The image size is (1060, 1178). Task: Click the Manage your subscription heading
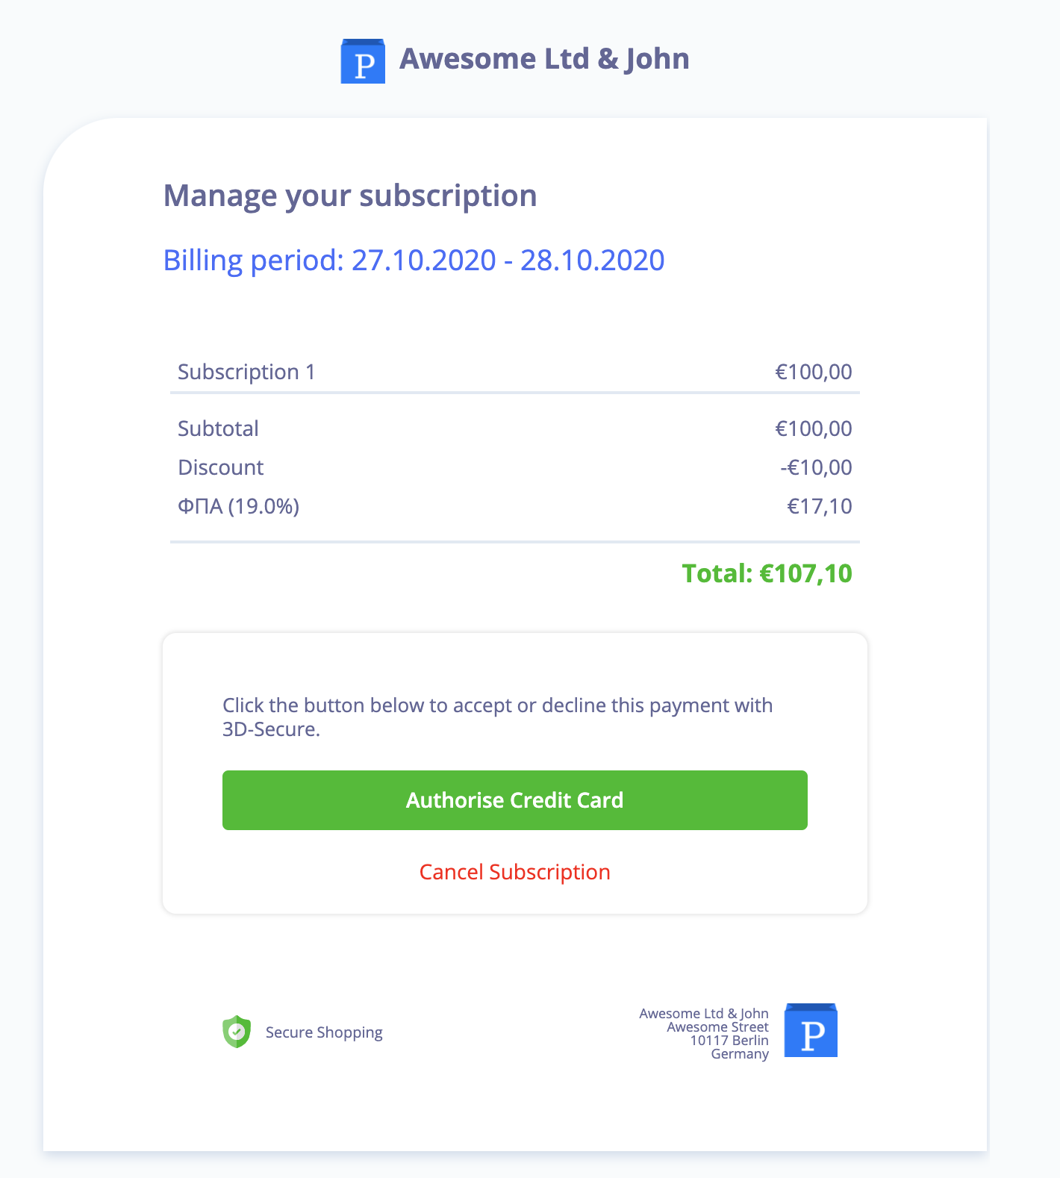(x=351, y=195)
